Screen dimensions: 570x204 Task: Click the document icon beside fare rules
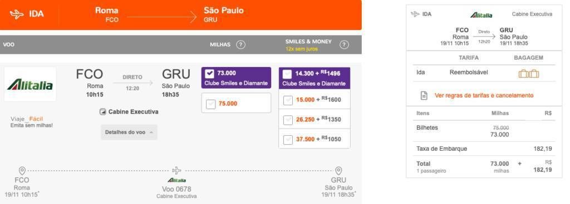pos(424,95)
